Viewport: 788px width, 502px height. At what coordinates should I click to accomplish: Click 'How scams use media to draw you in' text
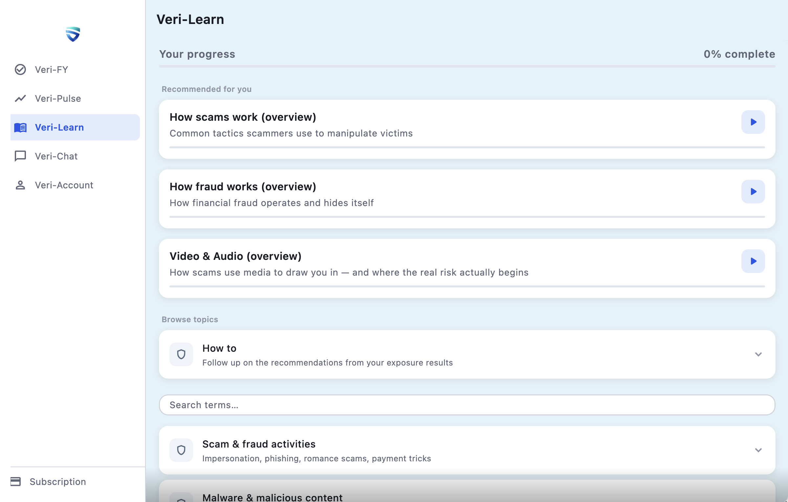click(x=349, y=273)
